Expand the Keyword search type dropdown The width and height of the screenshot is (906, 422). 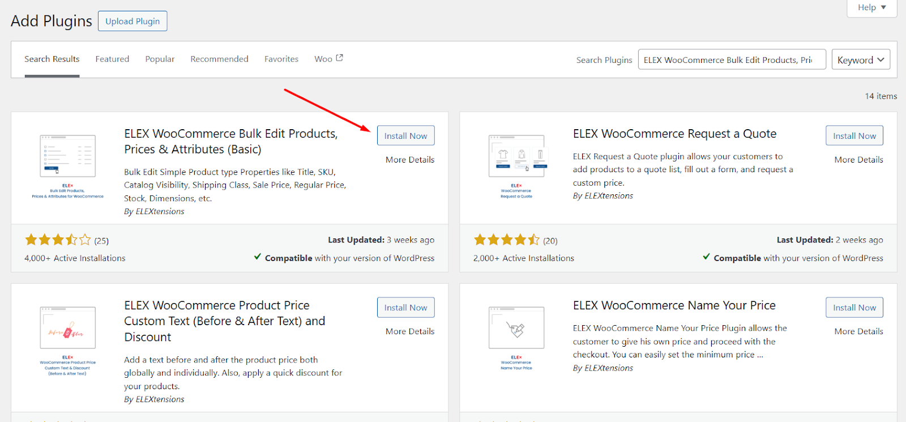click(861, 59)
